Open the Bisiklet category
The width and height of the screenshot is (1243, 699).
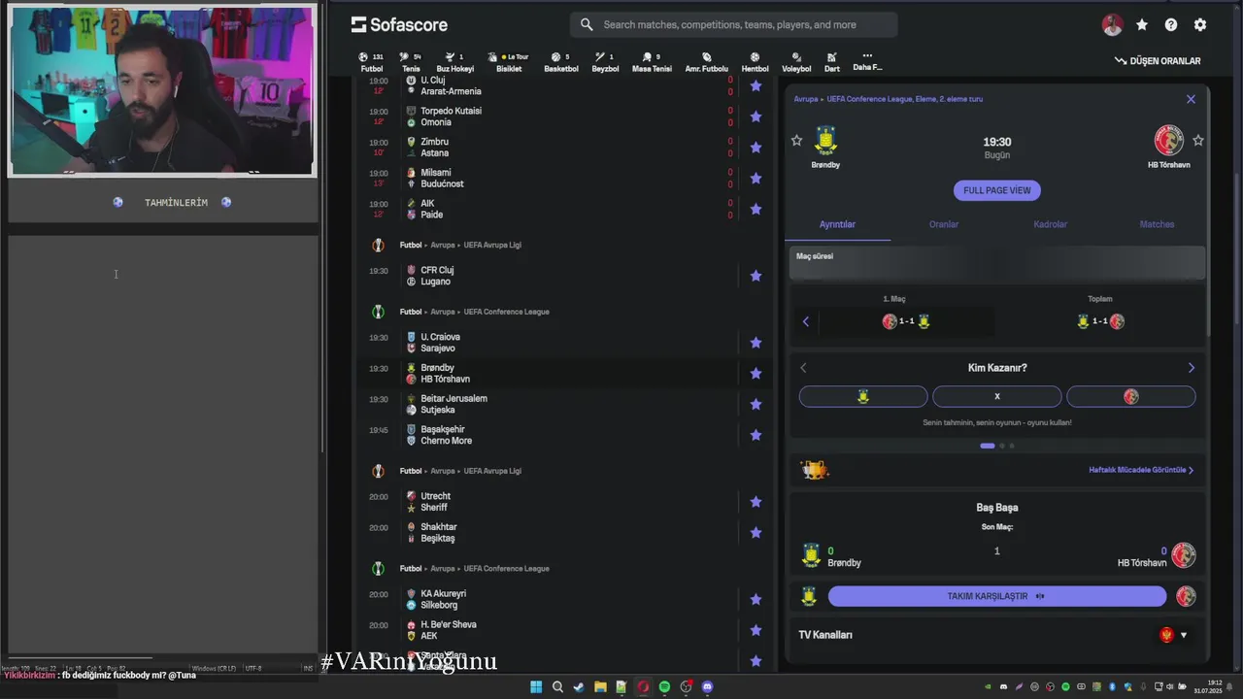click(509, 62)
